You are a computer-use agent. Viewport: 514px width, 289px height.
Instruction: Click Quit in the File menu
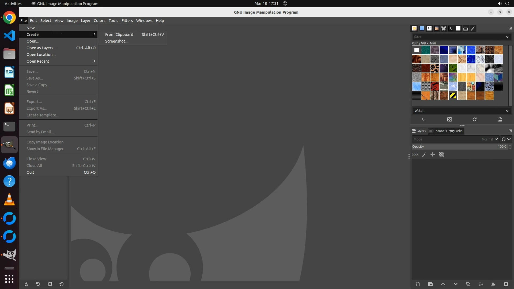31,172
